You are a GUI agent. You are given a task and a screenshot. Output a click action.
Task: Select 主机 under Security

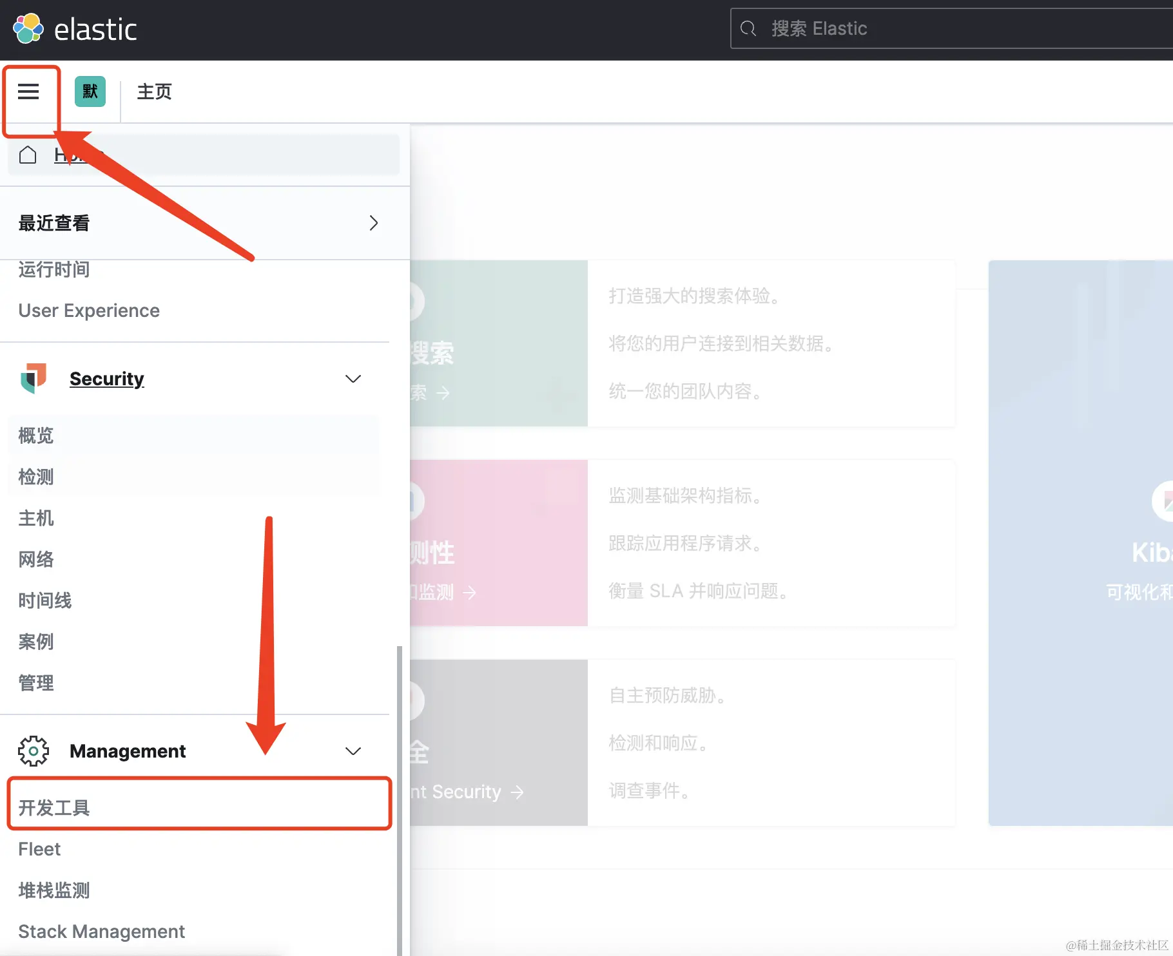tap(36, 518)
